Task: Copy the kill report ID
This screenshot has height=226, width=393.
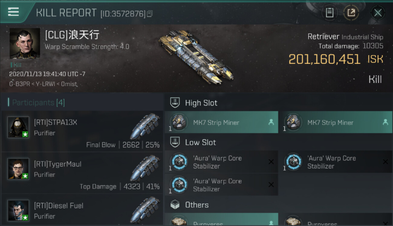Action: point(150,14)
